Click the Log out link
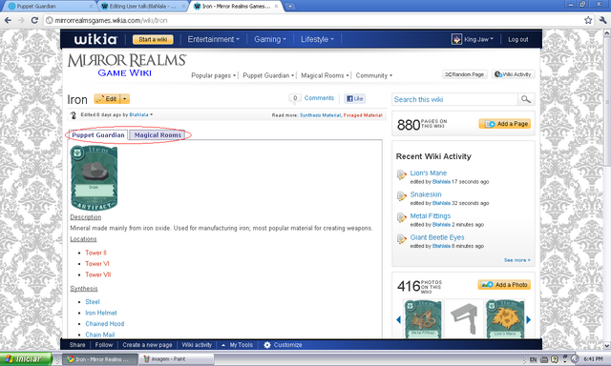Image resolution: width=611 pixels, height=366 pixels. (517, 39)
